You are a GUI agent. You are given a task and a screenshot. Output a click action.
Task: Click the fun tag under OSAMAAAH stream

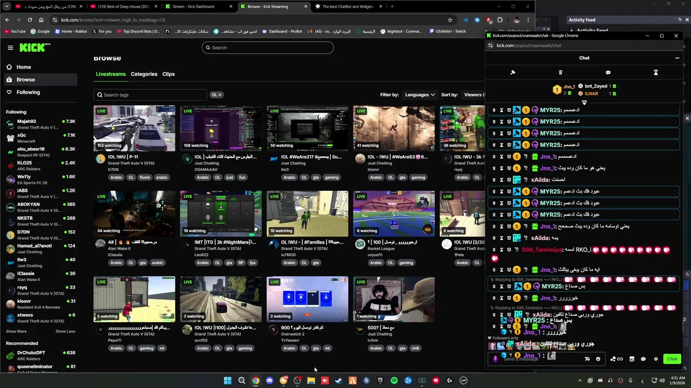[242, 177]
